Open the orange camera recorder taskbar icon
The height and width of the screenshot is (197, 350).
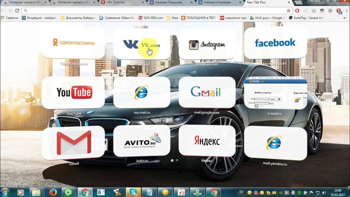click(181, 192)
